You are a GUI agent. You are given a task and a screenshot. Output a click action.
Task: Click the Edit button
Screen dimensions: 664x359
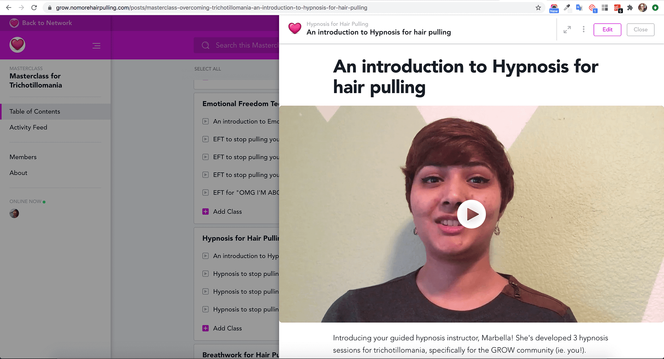click(x=607, y=29)
